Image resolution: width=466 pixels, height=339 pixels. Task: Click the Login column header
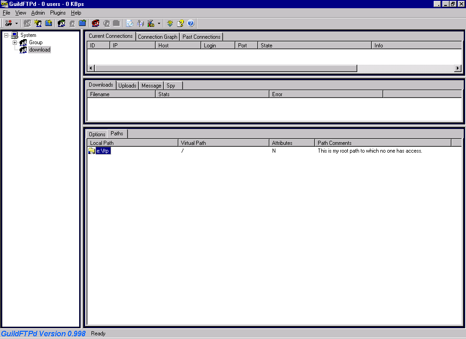point(218,46)
